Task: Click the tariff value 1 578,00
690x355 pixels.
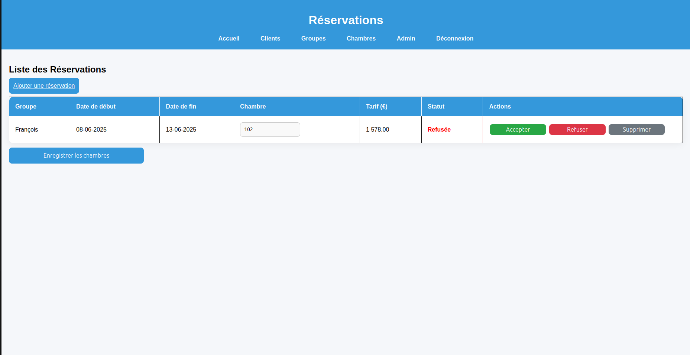Action: [x=378, y=129]
